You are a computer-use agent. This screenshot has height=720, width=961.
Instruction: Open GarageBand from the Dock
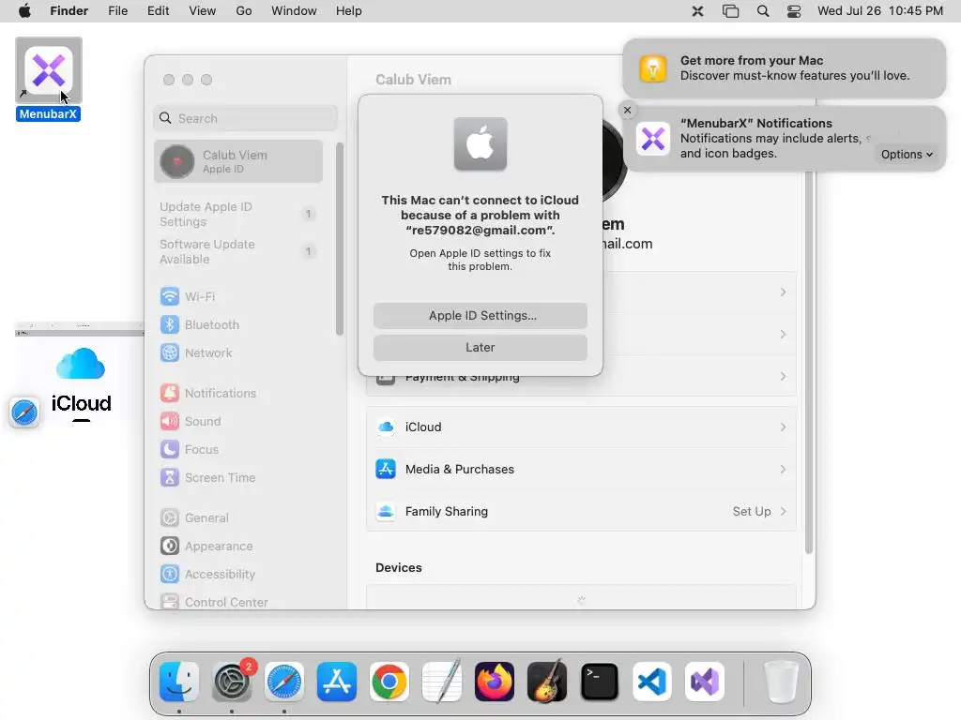point(547,682)
